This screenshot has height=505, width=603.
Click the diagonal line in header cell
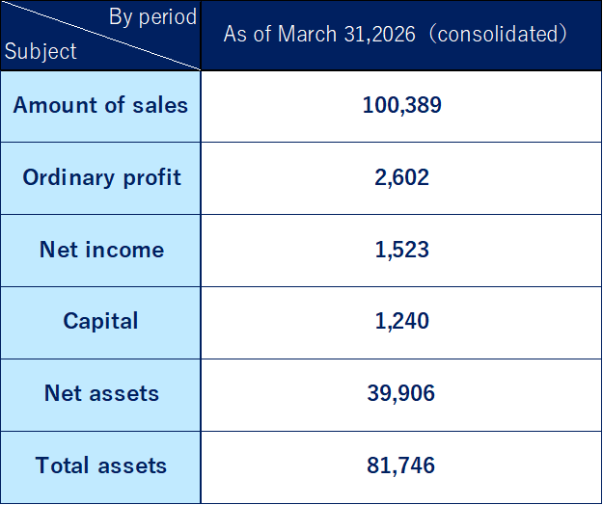[100, 36]
